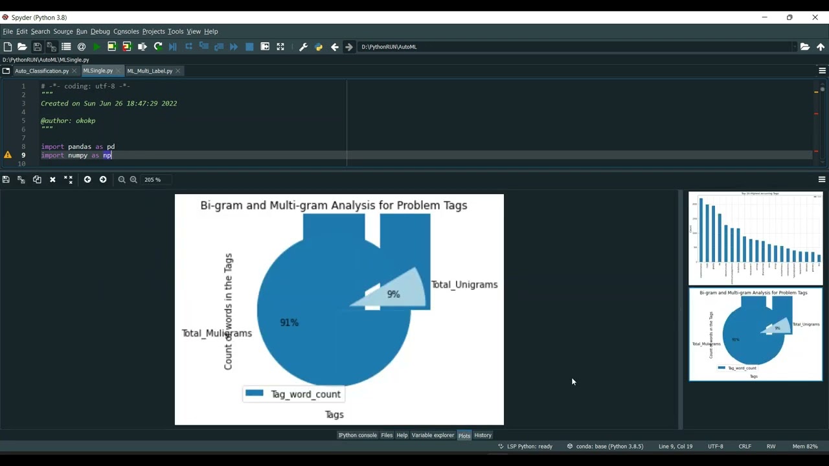
Task: Open the Preferences wrench icon
Action: point(303,47)
